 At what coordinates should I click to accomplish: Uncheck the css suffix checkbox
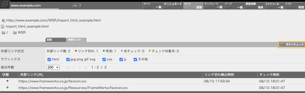tap(104, 59)
